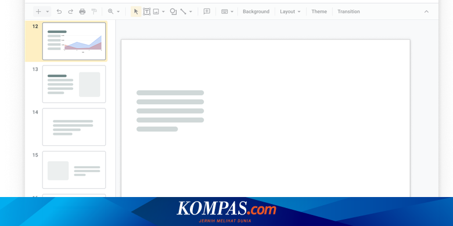
Task: Open the Background settings
Action: point(256,12)
